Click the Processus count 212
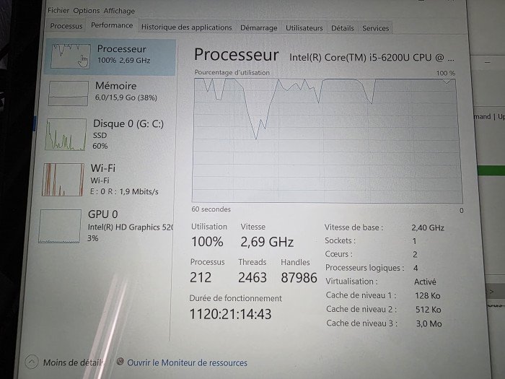The image size is (505, 379). [x=201, y=277]
